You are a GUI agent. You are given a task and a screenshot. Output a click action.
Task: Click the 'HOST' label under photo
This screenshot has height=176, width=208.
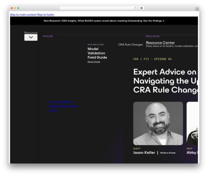[x=189, y=149]
